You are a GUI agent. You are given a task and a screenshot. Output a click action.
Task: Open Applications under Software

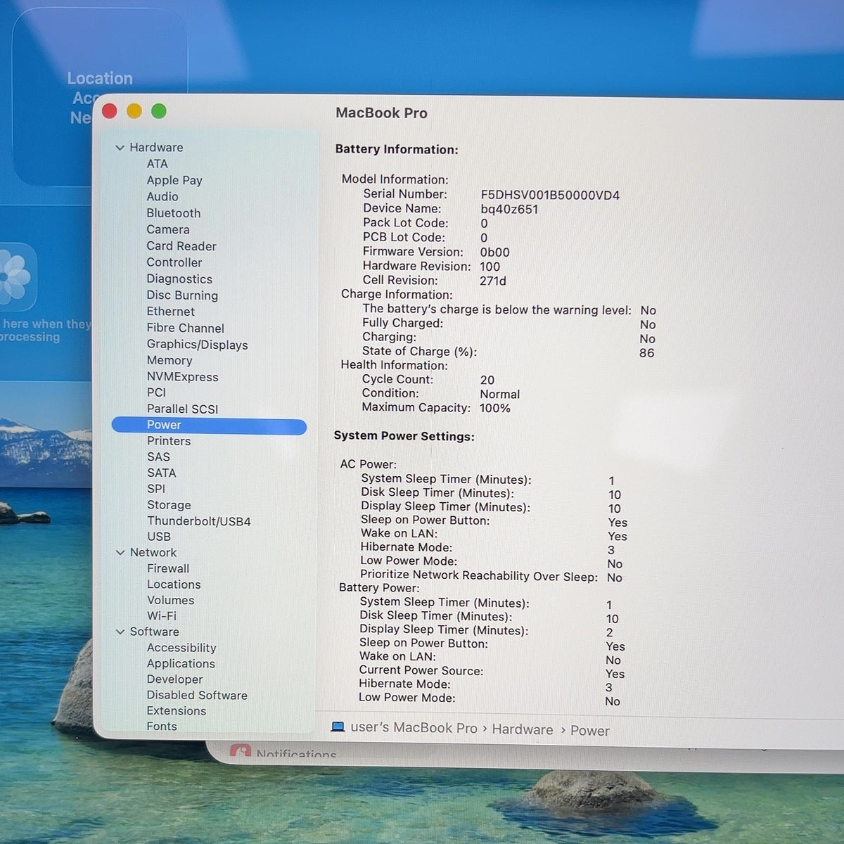[x=181, y=664]
